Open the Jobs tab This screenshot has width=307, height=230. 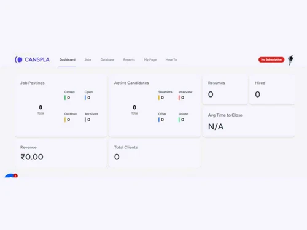(x=88, y=59)
